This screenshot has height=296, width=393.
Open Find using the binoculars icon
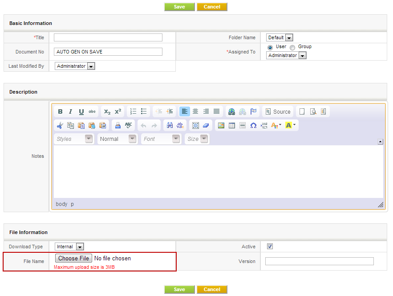pyautogui.click(x=170, y=126)
